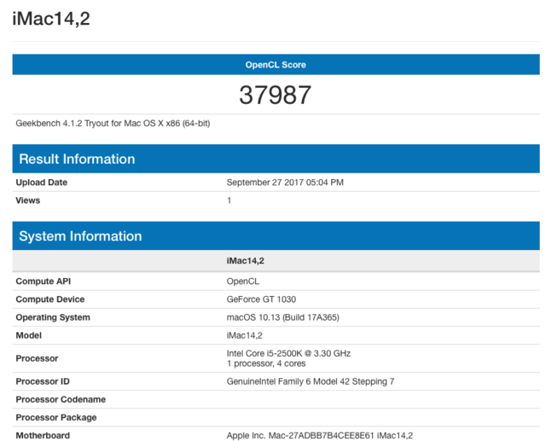Viewport: 546px width, 441px height.
Task: Click the Compute API label
Action: point(44,281)
